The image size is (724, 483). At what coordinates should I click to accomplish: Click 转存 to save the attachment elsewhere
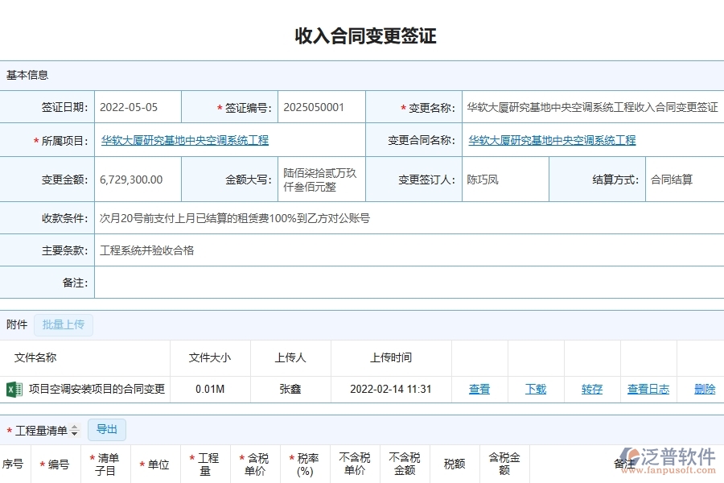pos(592,389)
